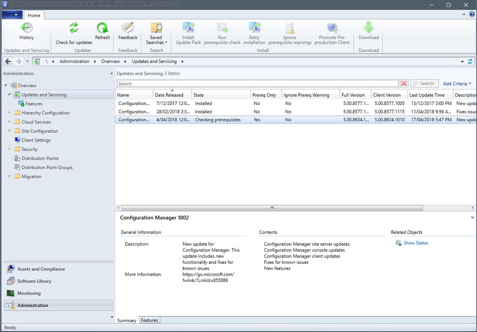Click Check for updates
477x332 pixels.
point(73,34)
